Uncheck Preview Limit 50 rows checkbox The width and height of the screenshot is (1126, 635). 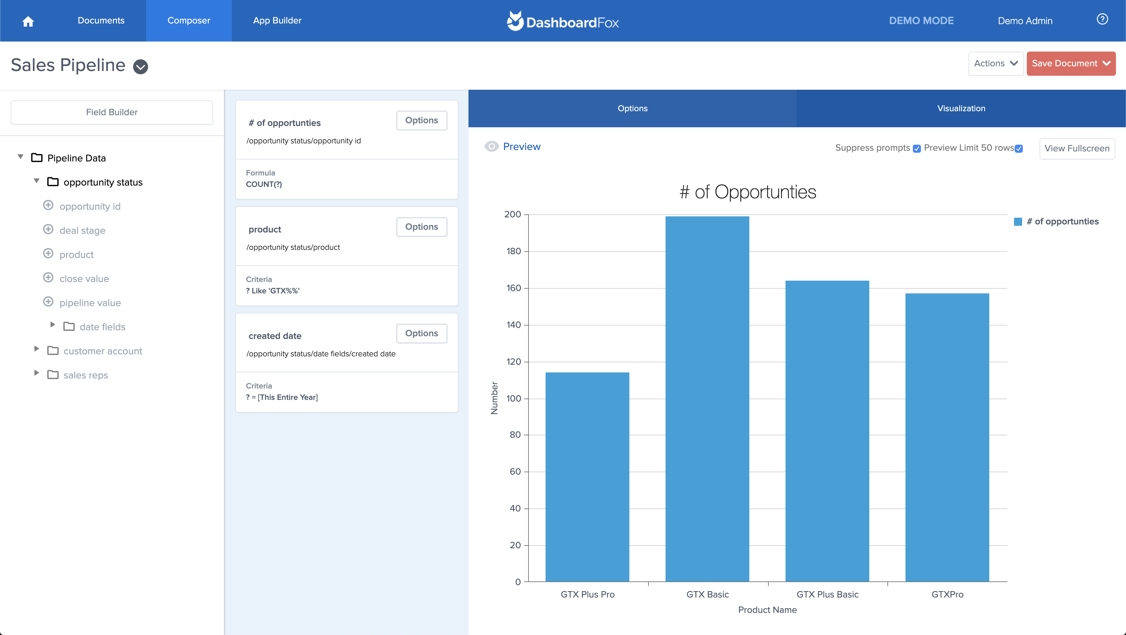(1018, 148)
